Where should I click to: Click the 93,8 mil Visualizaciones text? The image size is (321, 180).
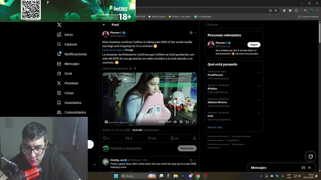[146, 130]
